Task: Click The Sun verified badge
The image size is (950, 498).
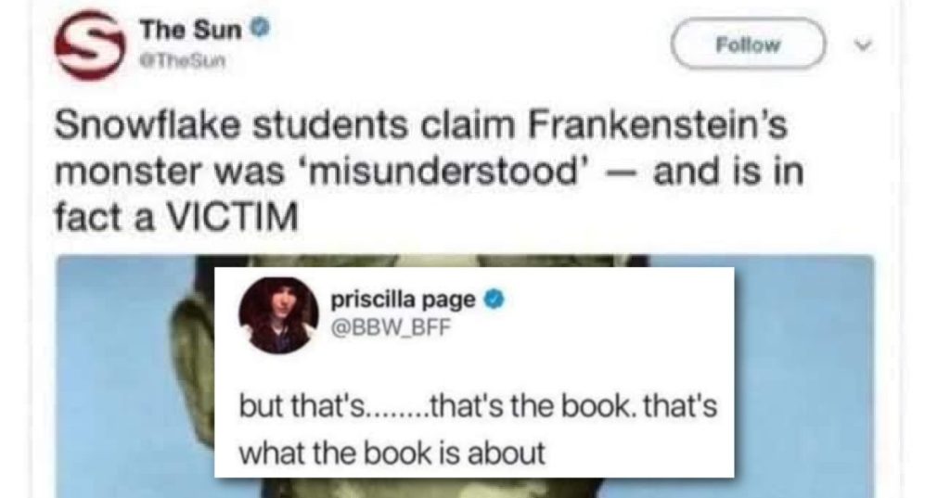Action: click(261, 28)
